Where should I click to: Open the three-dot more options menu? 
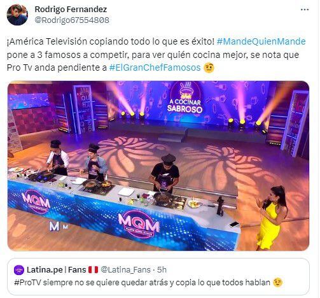(x=305, y=10)
